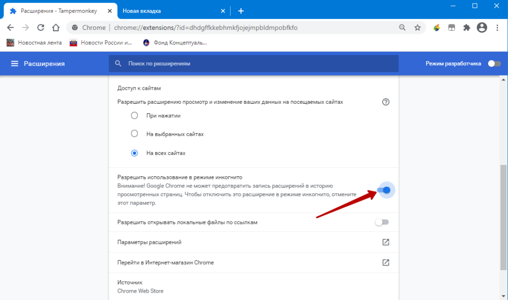
Task: Open zoom magnifier icon in address bar
Action: [402, 28]
